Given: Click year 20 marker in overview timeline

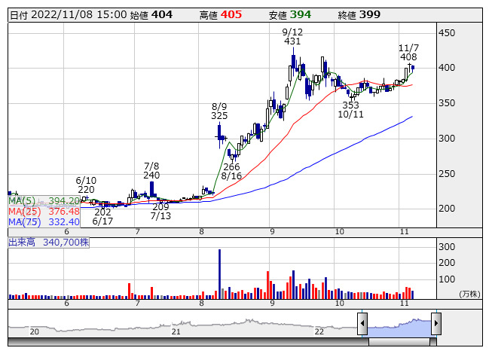Looking at the screenshot, I should coord(34,331).
